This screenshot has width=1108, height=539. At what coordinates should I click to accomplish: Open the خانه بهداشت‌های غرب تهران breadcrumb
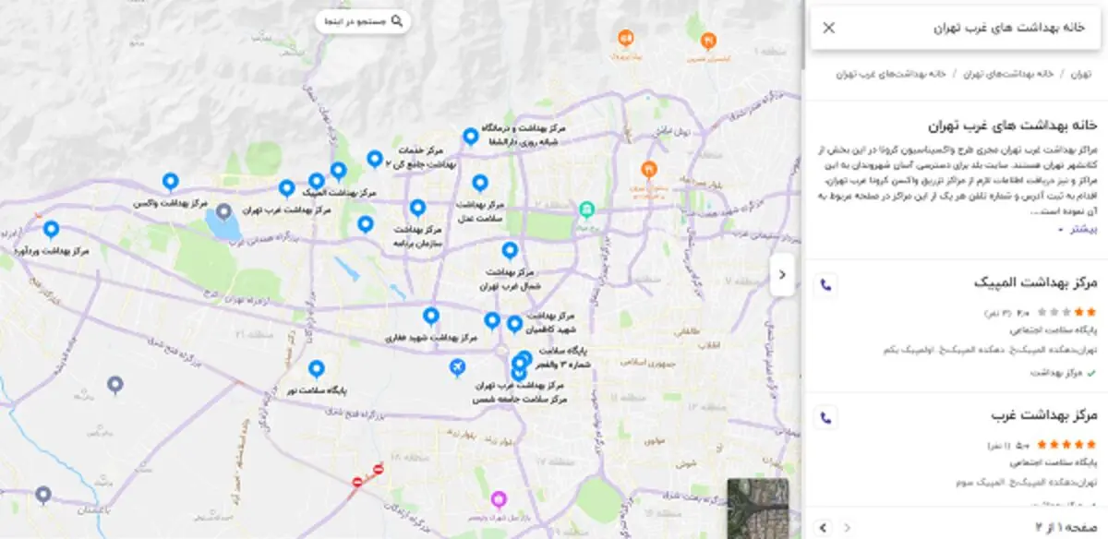point(891,73)
